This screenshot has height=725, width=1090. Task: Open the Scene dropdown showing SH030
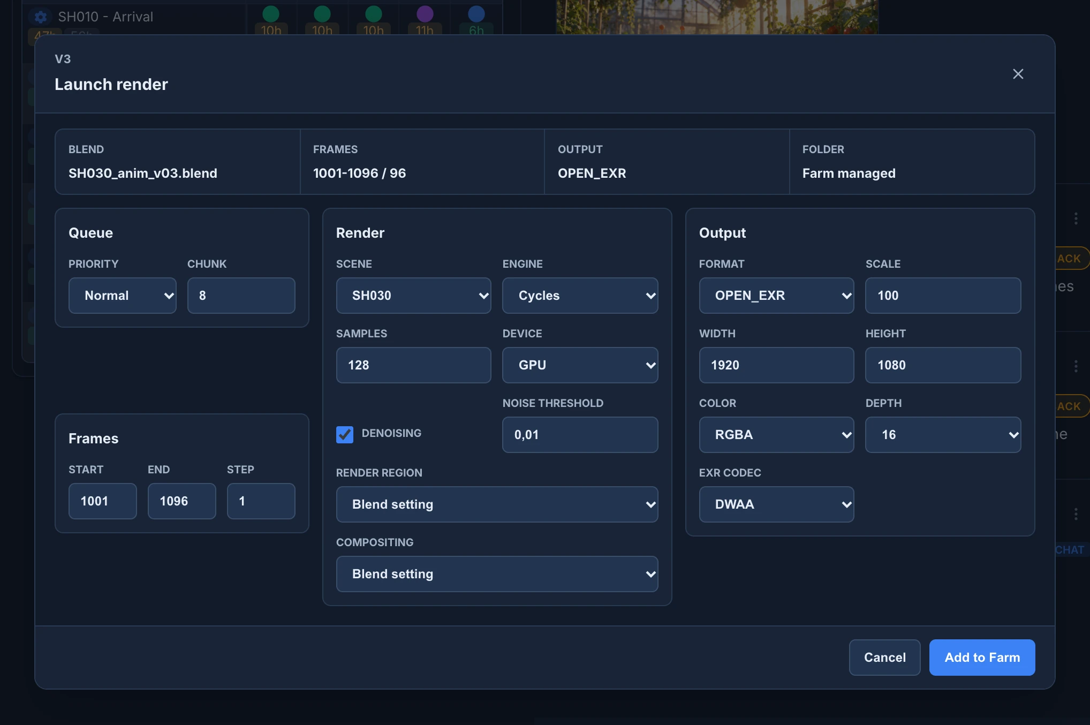click(413, 296)
